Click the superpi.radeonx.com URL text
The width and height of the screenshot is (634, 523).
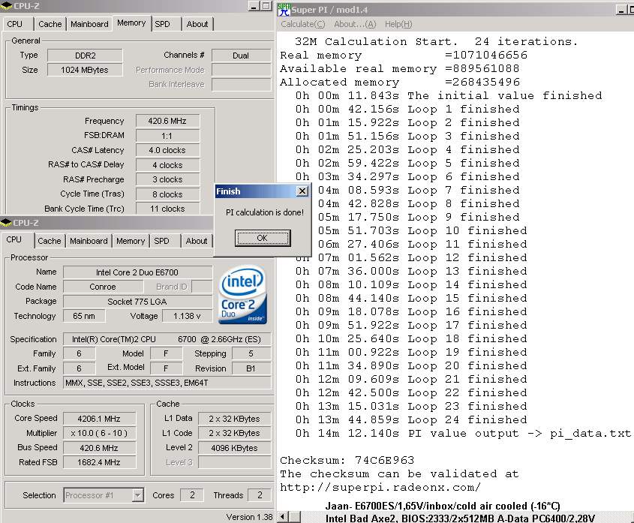[380, 487]
